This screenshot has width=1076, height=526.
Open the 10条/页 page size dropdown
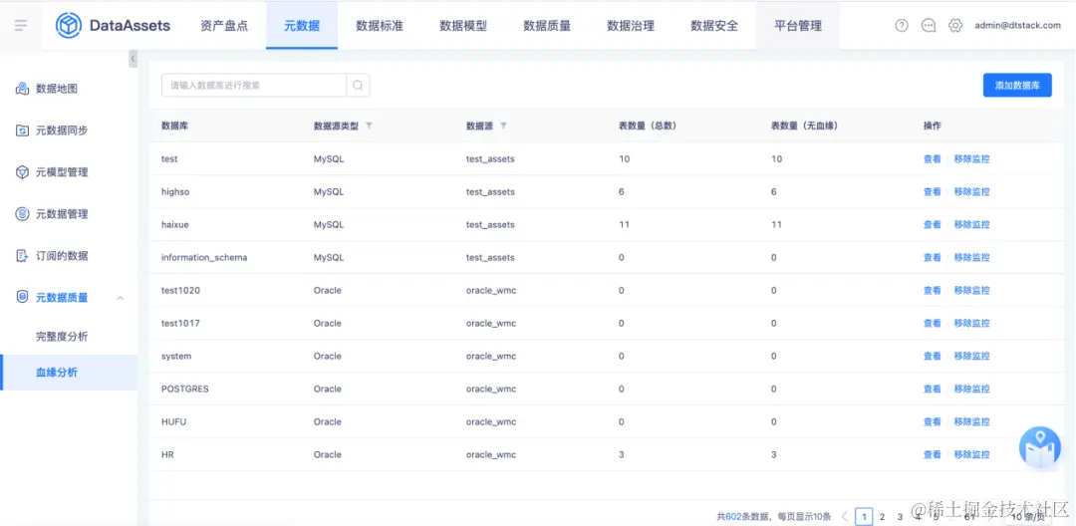click(x=1027, y=517)
